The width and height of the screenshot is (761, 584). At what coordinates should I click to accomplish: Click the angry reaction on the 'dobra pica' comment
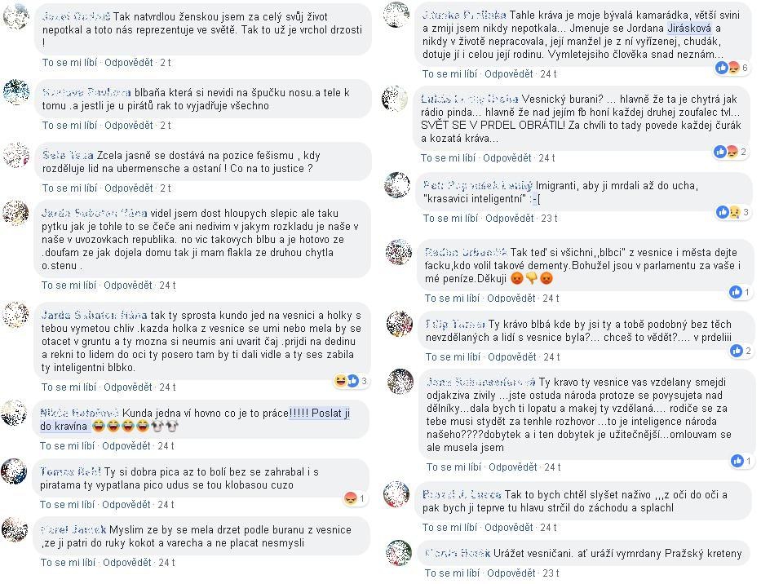point(351,498)
